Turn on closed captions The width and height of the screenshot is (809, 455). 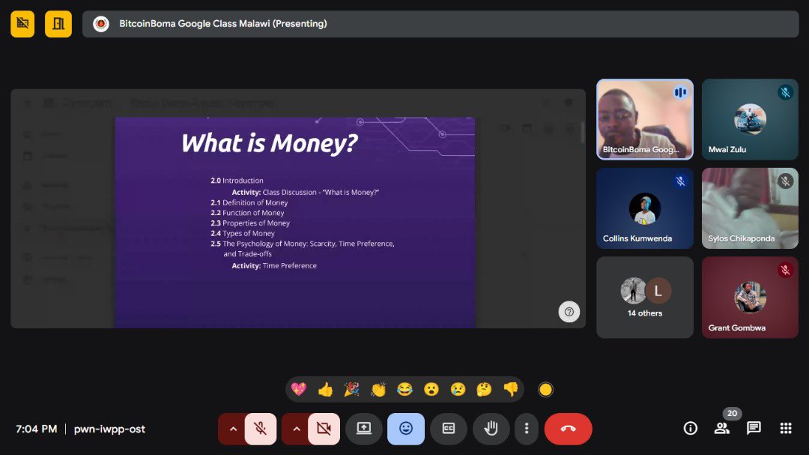click(x=449, y=429)
